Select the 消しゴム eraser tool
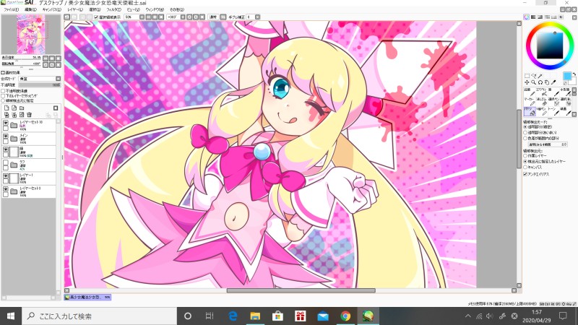Screen dimensions: 578x325 point(541,102)
